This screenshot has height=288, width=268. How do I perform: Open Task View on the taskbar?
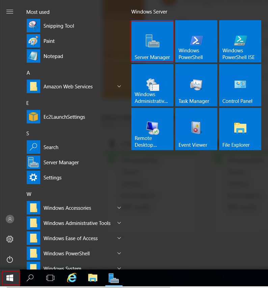(50, 278)
